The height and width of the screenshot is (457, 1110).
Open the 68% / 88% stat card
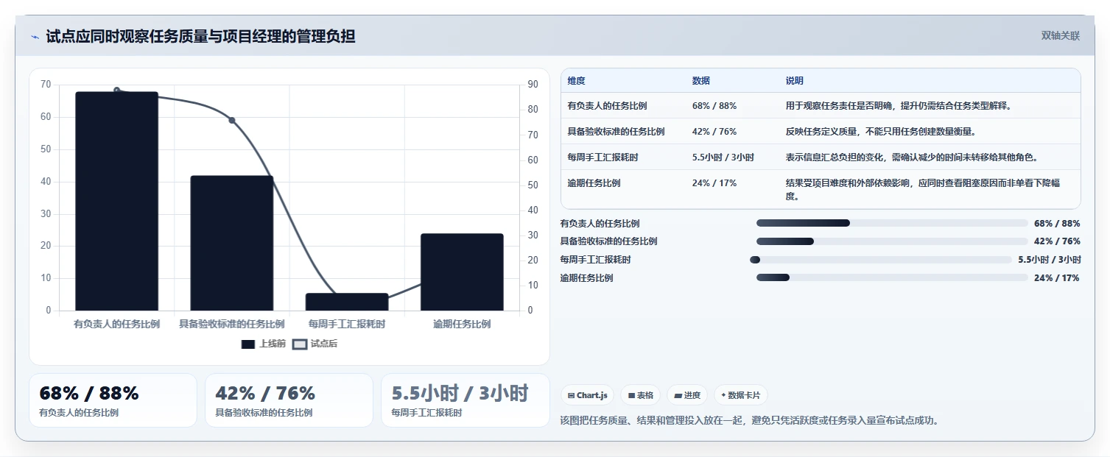(x=113, y=400)
